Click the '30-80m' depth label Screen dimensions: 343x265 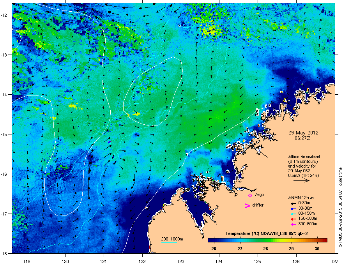coord(305,208)
